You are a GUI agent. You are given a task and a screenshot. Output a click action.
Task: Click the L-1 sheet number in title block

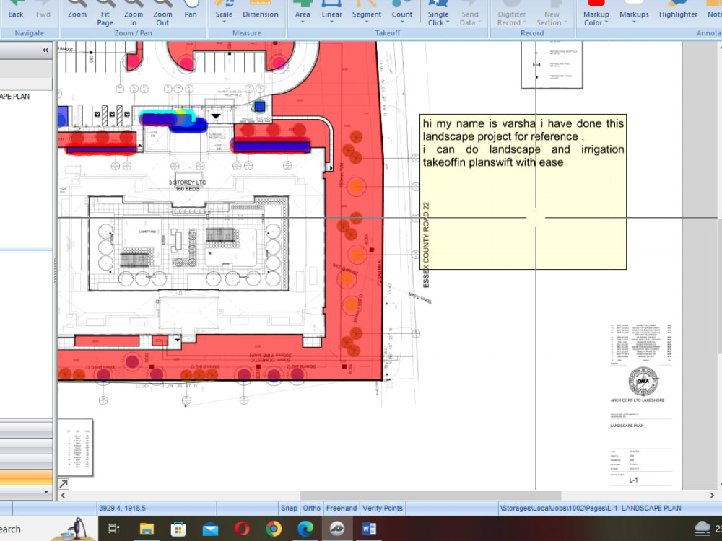coord(634,480)
